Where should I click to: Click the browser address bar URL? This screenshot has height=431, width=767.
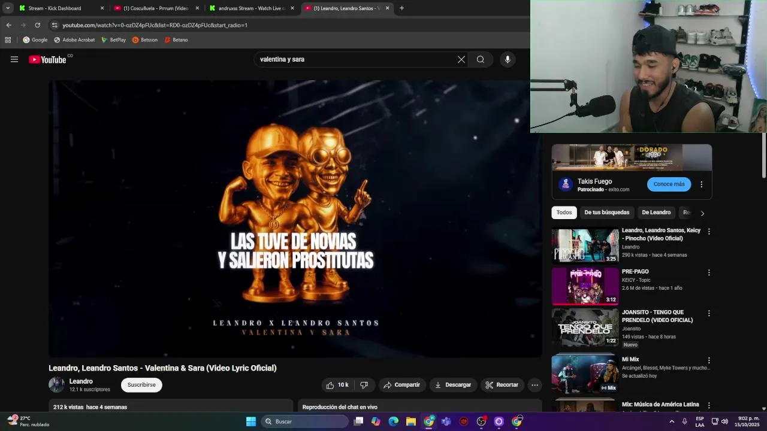[155, 25]
